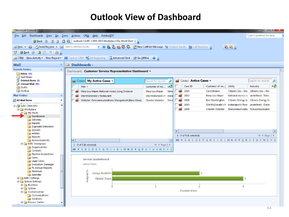
Task: Click the Back button in web toolbar
Action: [x=38, y=41]
